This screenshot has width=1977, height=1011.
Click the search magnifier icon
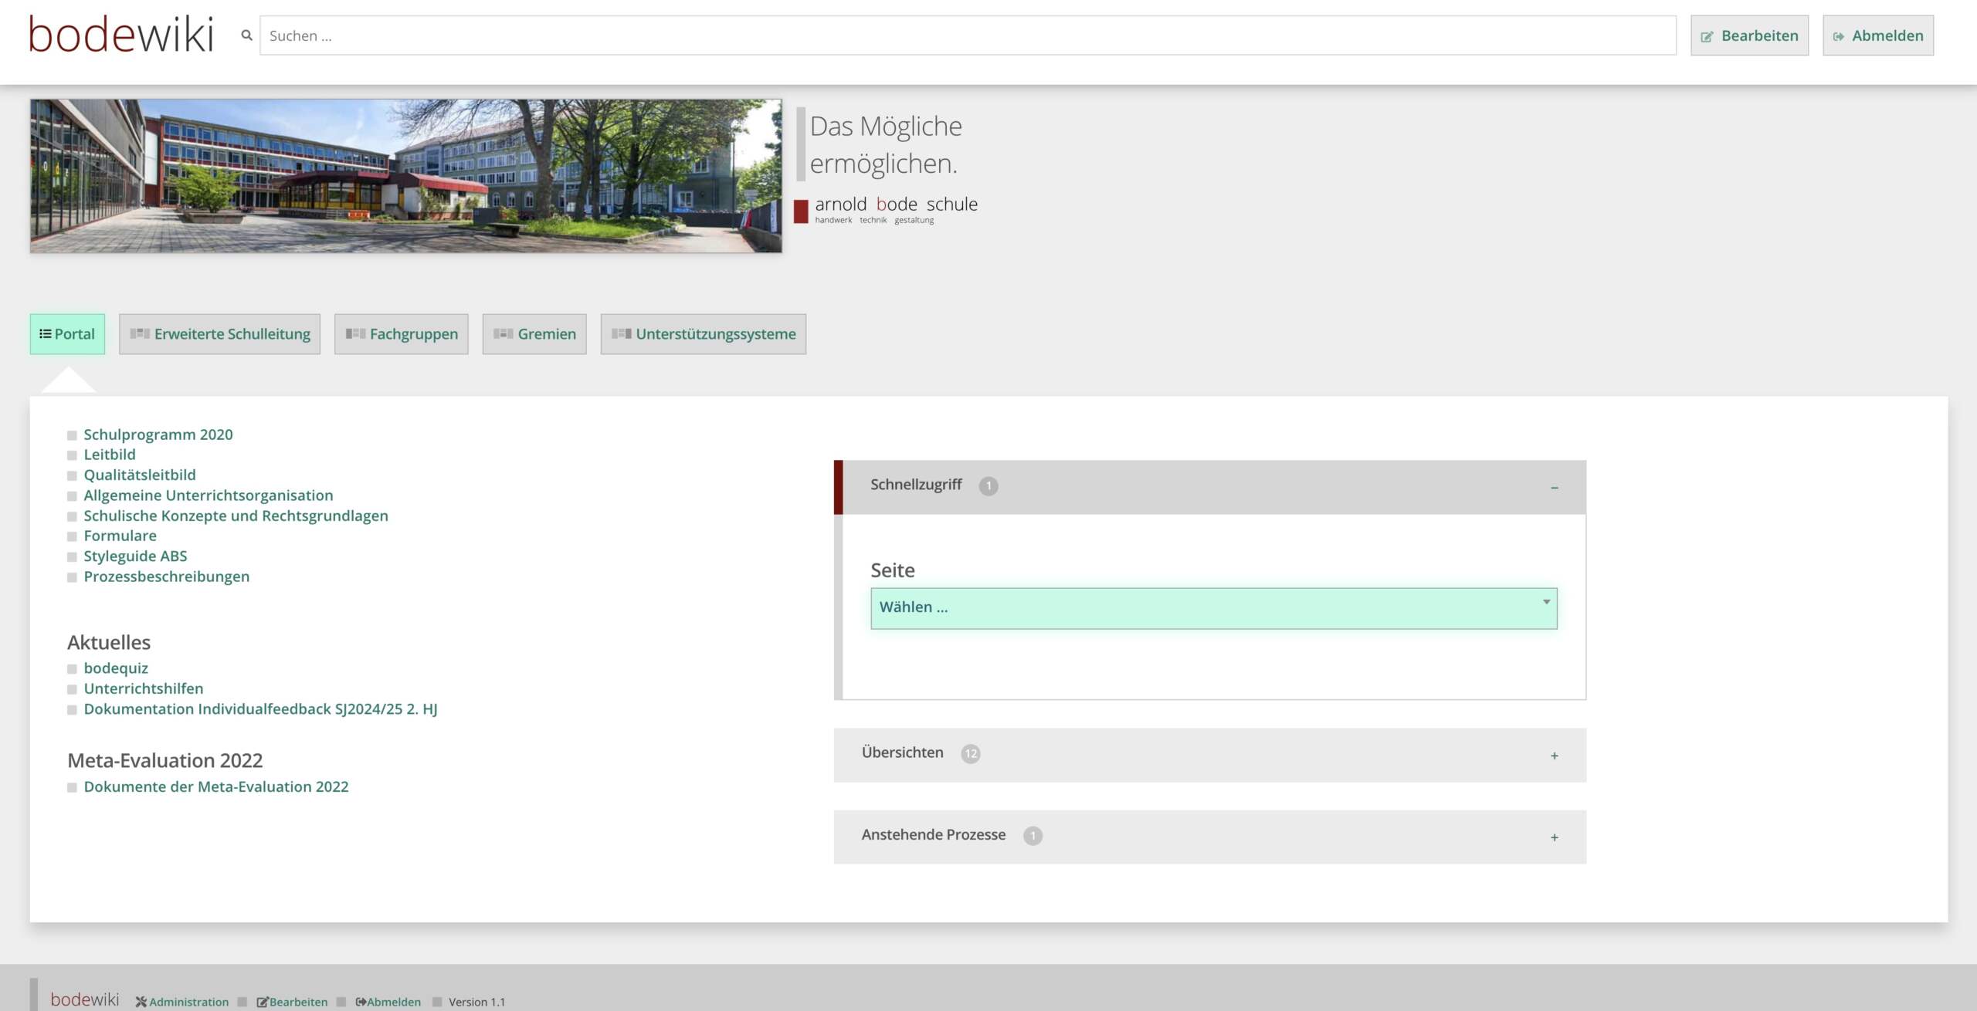(x=246, y=36)
